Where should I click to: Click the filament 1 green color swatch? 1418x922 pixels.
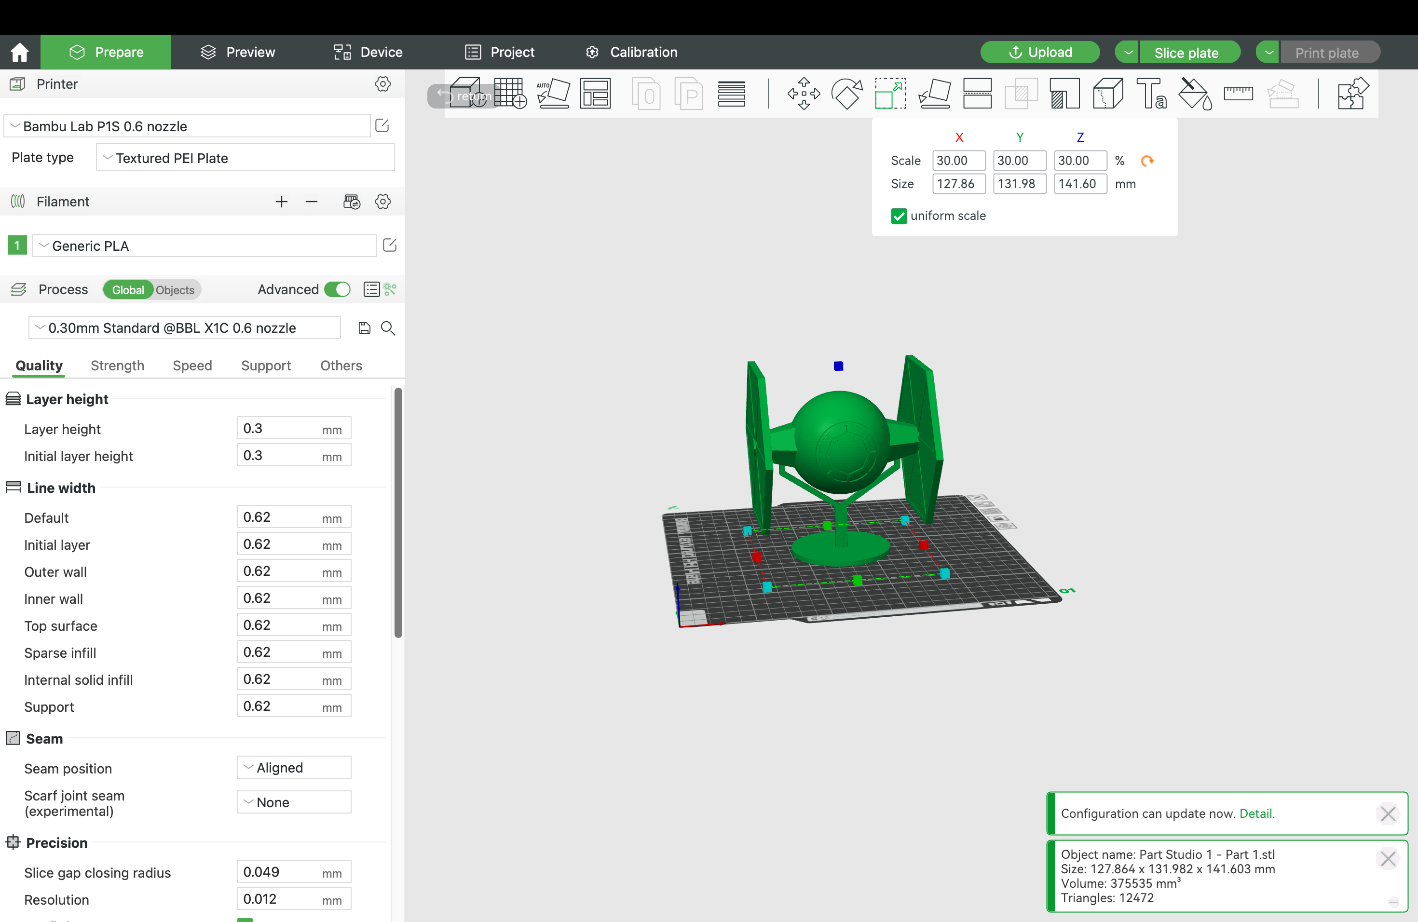coord(17,245)
